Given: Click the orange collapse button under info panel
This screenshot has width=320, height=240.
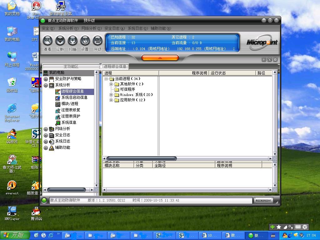Looking at the screenshot, I should [160, 58].
